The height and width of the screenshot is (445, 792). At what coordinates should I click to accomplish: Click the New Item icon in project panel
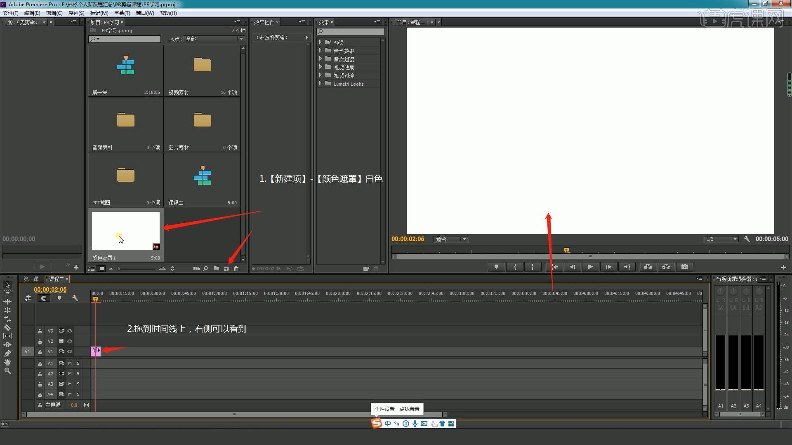tap(226, 269)
